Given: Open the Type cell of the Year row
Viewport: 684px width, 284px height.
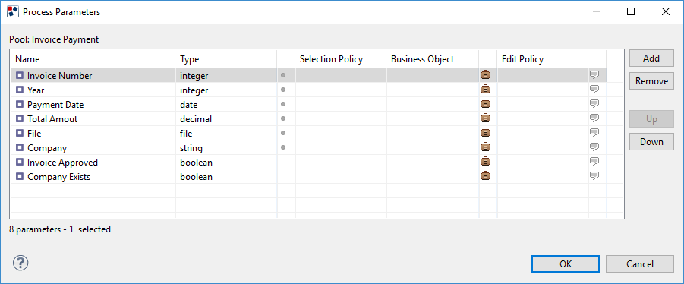Looking at the screenshot, I should point(226,90).
